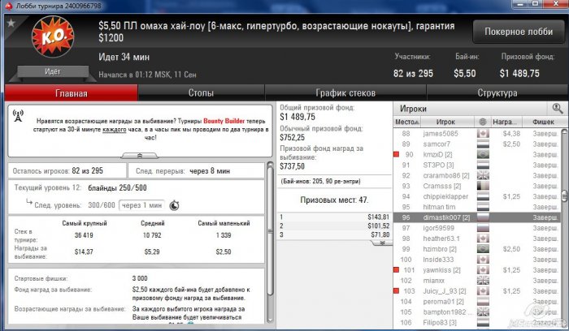Image resolution: width=569 pixels, height=331 pixels.
Task: Select player row peroma01 [2]
Action: [x=477, y=302]
